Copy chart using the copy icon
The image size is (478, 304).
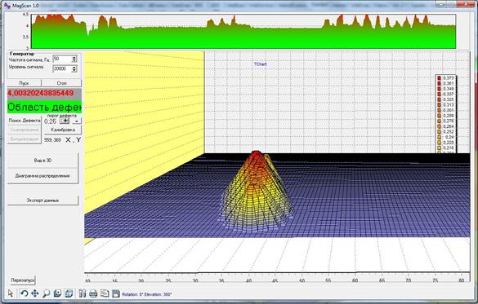(x=105, y=293)
